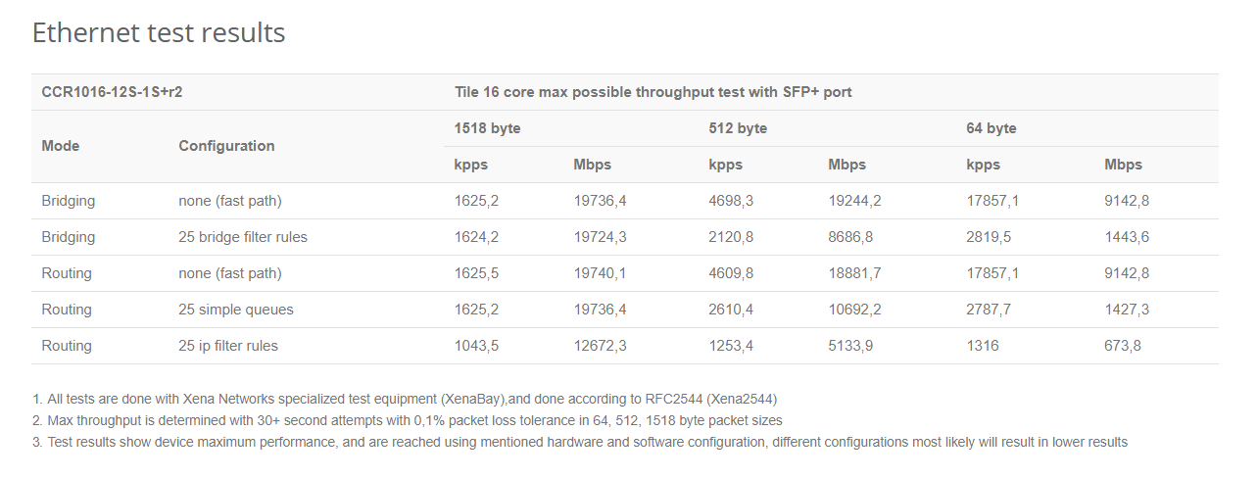This screenshot has width=1257, height=479.
Task: Select the 19736,4 Mbps Bridging fast path value
Action: pos(600,201)
